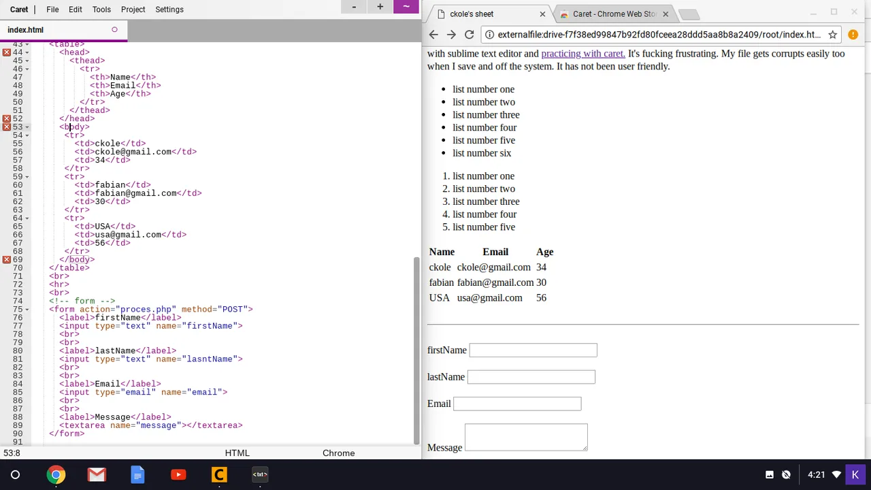Open Gmail from the shelf
Viewport: 871px width, 490px height.
click(97, 475)
